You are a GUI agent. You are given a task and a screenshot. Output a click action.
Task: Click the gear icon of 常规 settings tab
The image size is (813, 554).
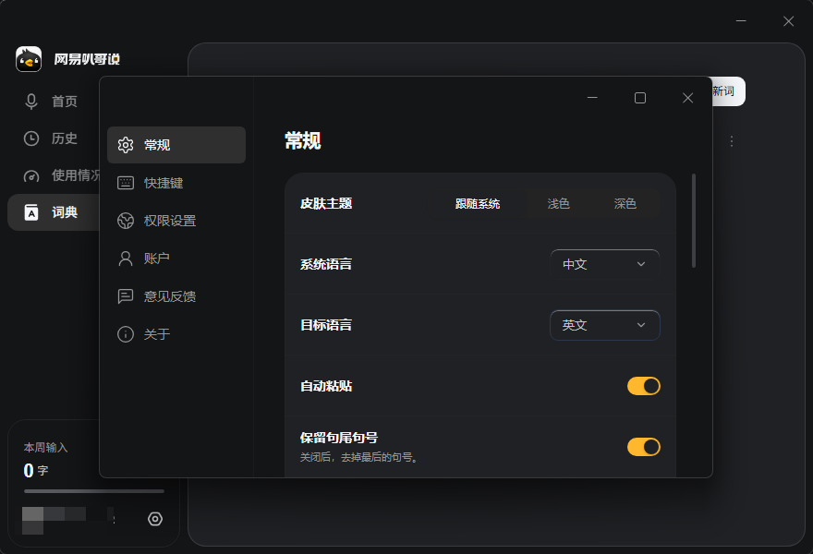[x=126, y=145]
